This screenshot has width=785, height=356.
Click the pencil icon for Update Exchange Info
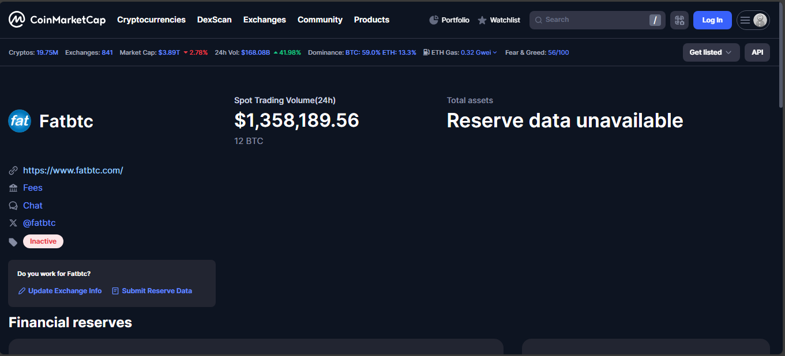click(22, 291)
